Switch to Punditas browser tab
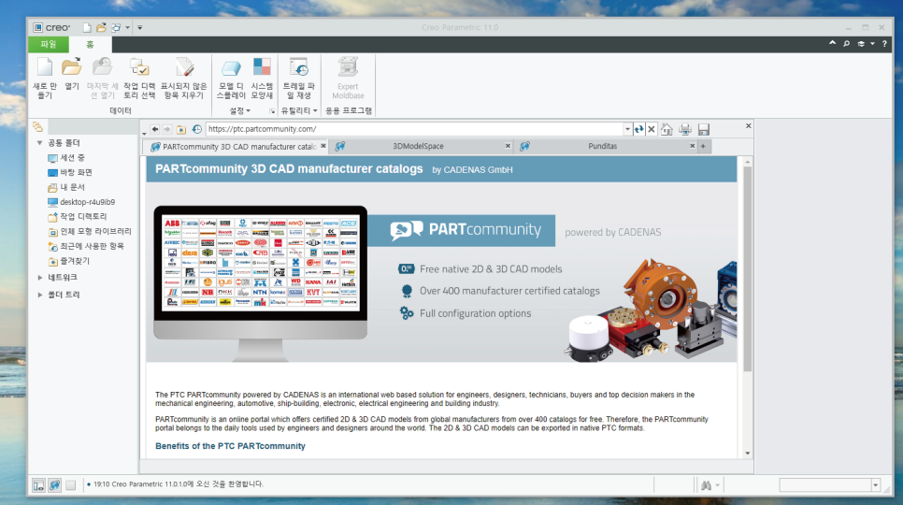The height and width of the screenshot is (505, 903). pyautogui.click(x=602, y=146)
